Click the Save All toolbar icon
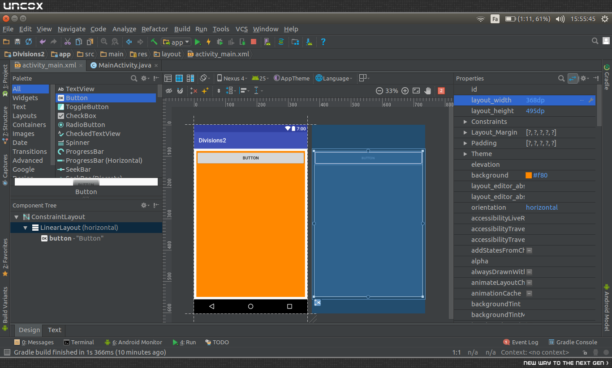The width and height of the screenshot is (612, 368). 17,42
